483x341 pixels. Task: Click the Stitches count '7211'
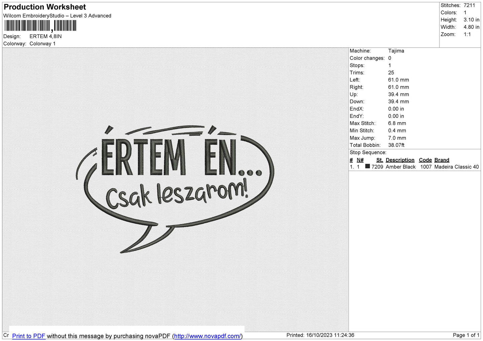tap(469, 5)
